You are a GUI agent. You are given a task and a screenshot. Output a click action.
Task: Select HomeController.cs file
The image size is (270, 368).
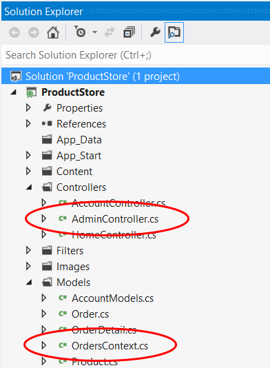(114, 235)
